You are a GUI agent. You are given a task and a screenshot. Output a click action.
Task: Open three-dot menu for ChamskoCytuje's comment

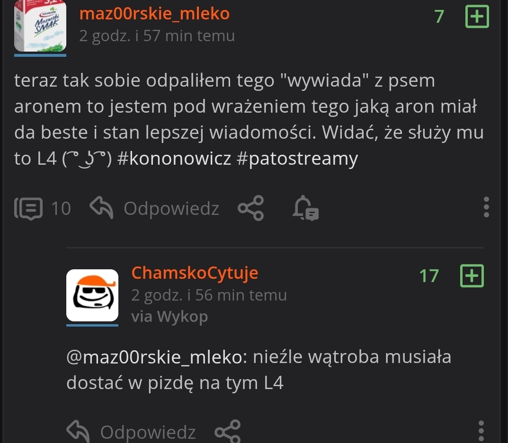[481, 431]
